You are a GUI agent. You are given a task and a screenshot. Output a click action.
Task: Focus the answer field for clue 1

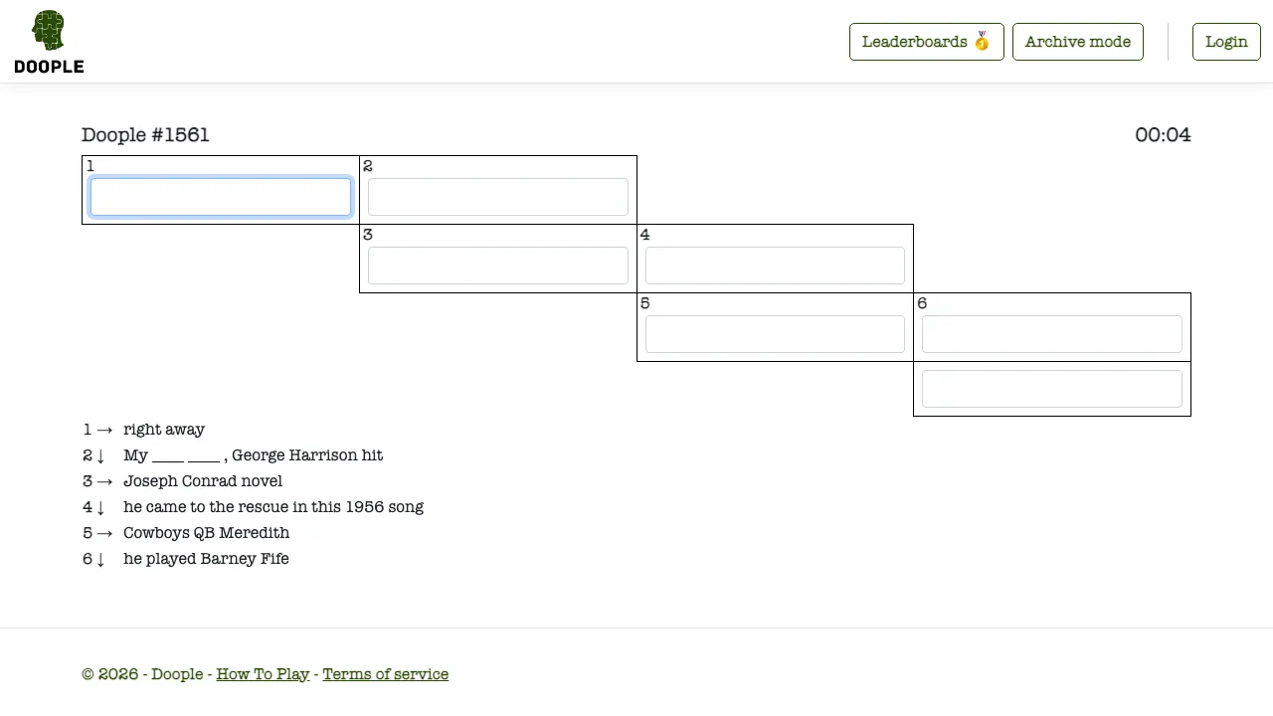pos(221,197)
